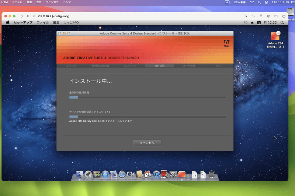Launch Safari from the guest Dock
Viewport: 295px width, 196px height.
click(122, 174)
